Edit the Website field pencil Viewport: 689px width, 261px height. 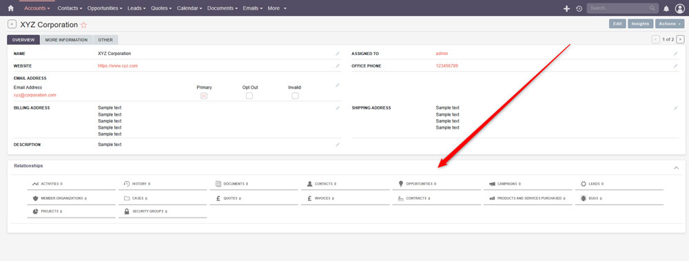coord(338,66)
